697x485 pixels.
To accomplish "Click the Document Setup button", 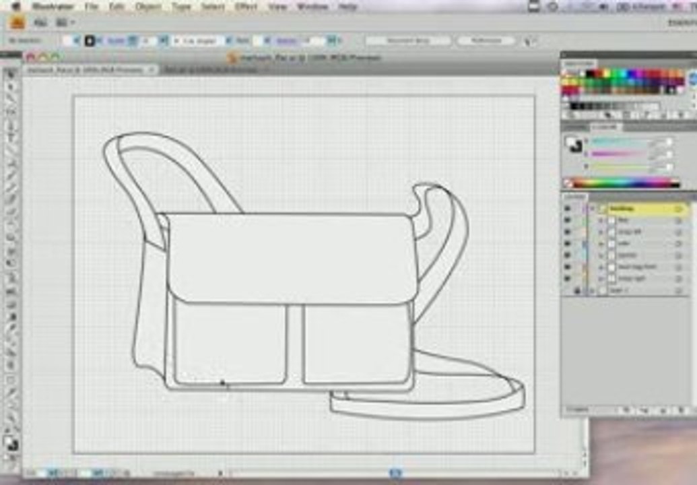I will (x=408, y=40).
